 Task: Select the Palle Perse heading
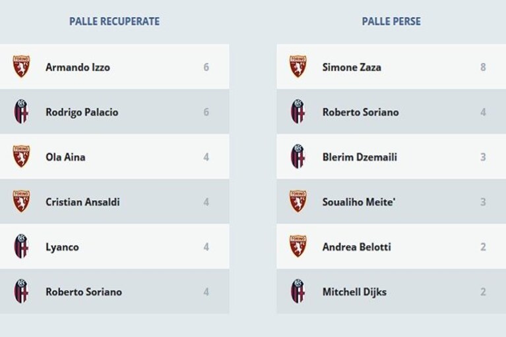tap(391, 21)
